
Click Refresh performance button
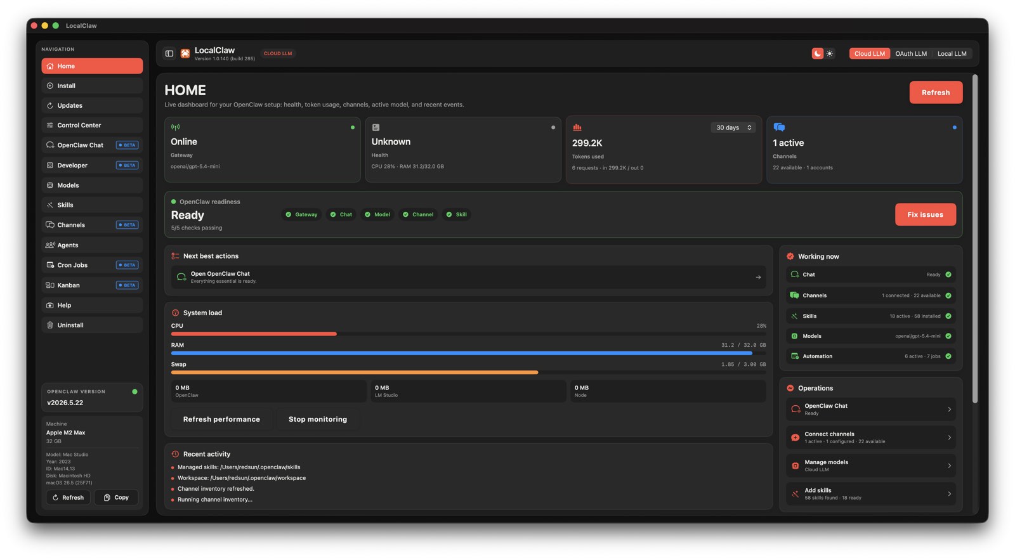(x=221, y=420)
